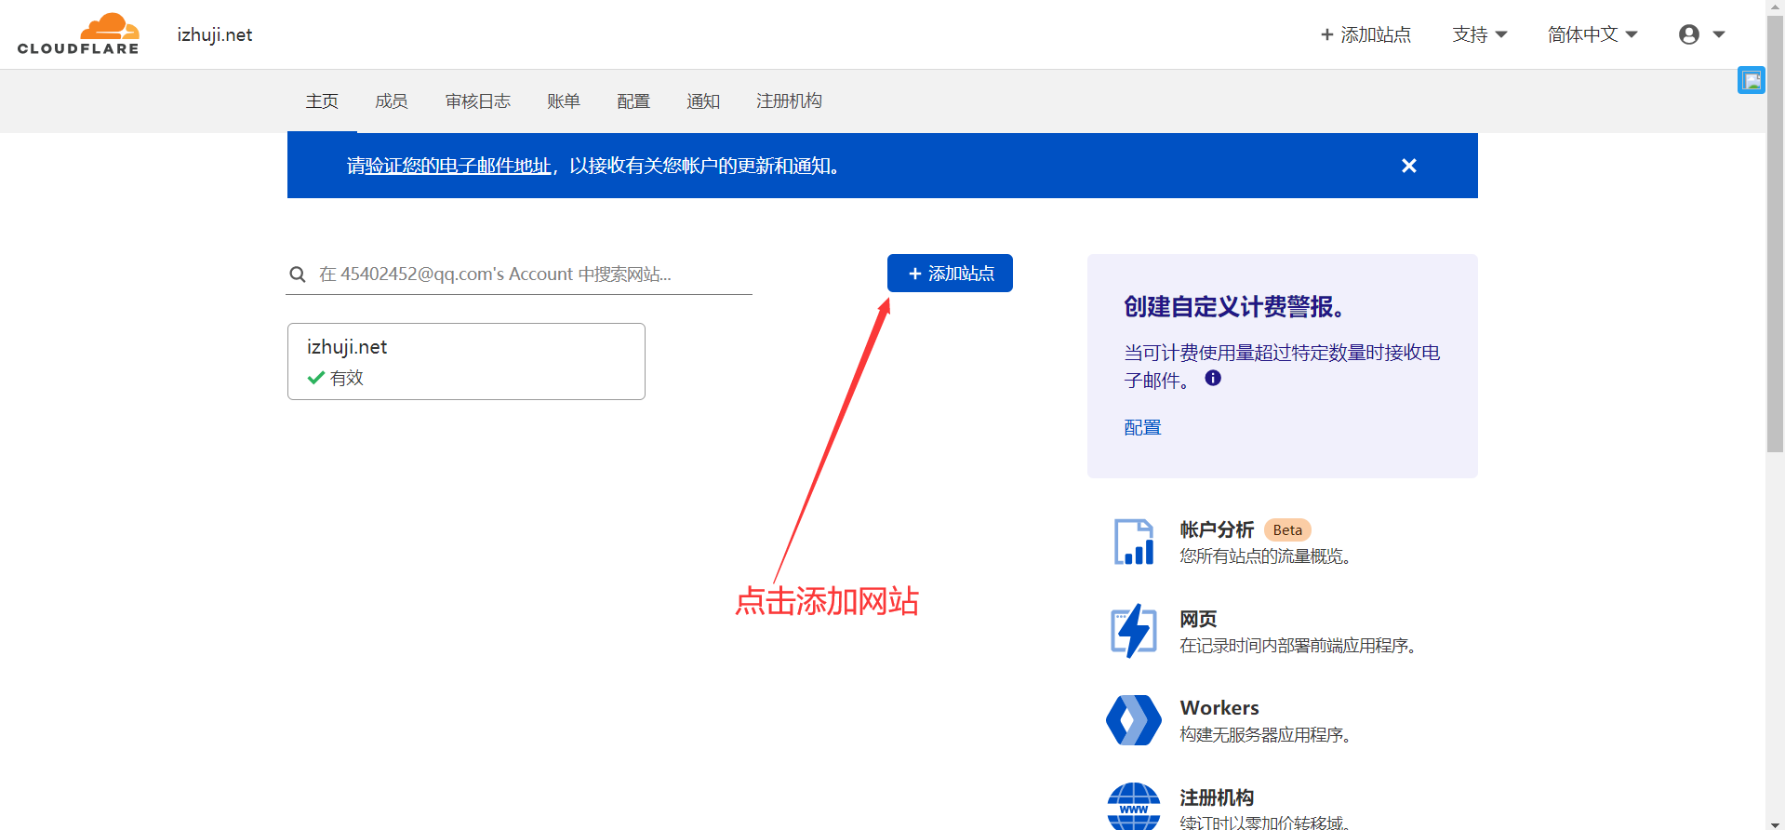Click the 创建自定义计费警报 heading
Screen dimensions: 1785x830
click(x=1234, y=307)
